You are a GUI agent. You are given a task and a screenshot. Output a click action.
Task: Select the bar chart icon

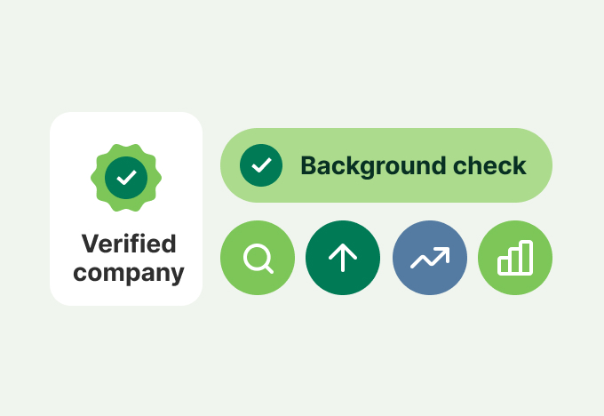coord(515,258)
